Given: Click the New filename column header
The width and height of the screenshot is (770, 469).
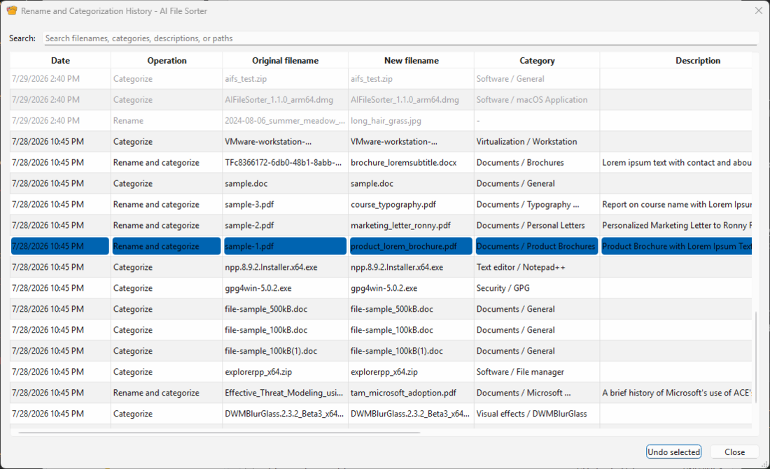Looking at the screenshot, I should point(411,60).
